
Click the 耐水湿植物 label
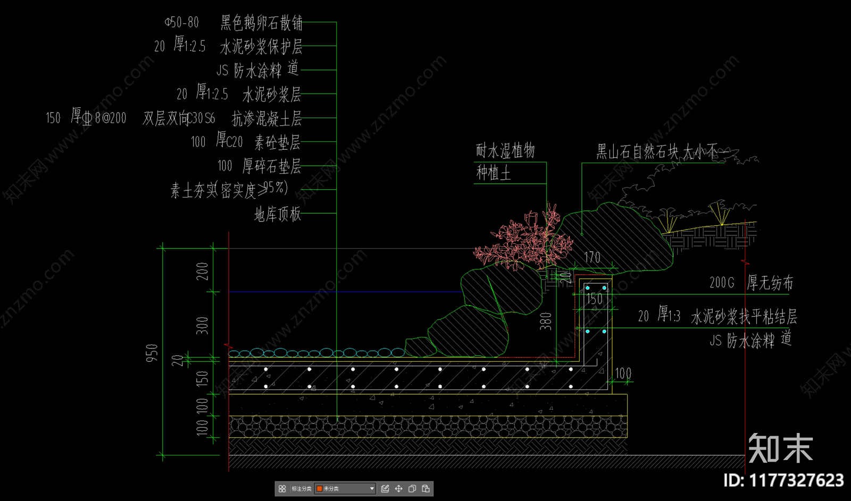(505, 151)
